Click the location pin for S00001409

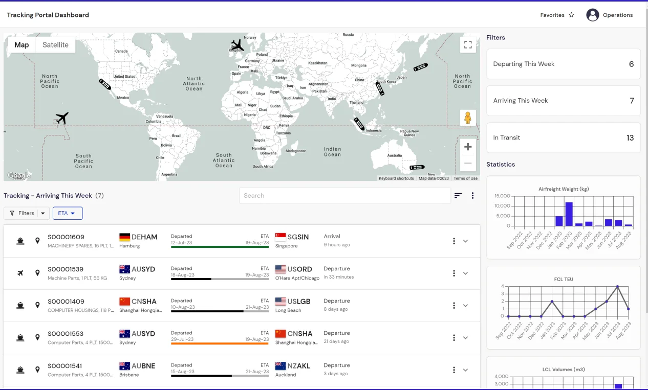[x=37, y=305]
